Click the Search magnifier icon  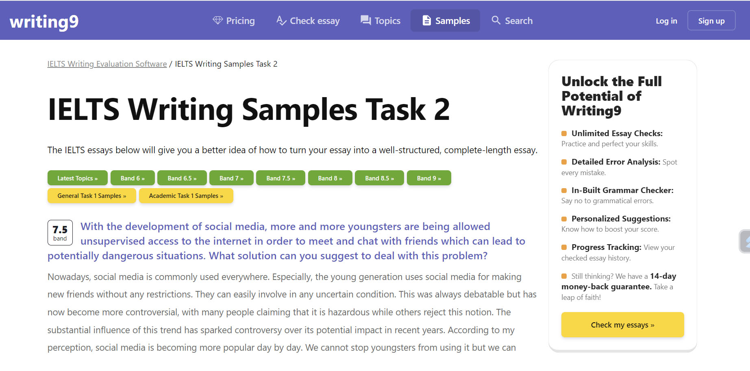coord(496,20)
